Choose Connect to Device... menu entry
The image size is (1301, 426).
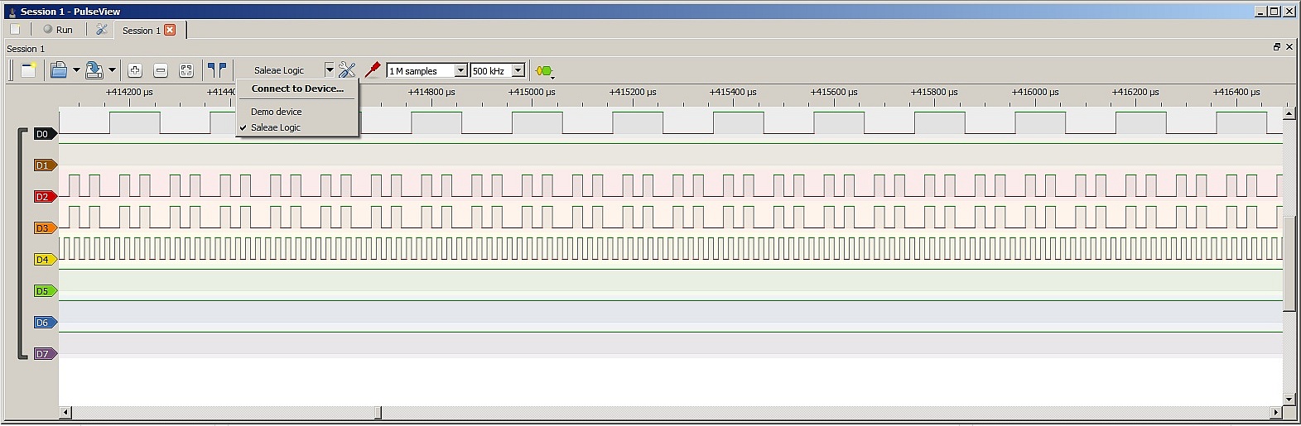[297, 89]
